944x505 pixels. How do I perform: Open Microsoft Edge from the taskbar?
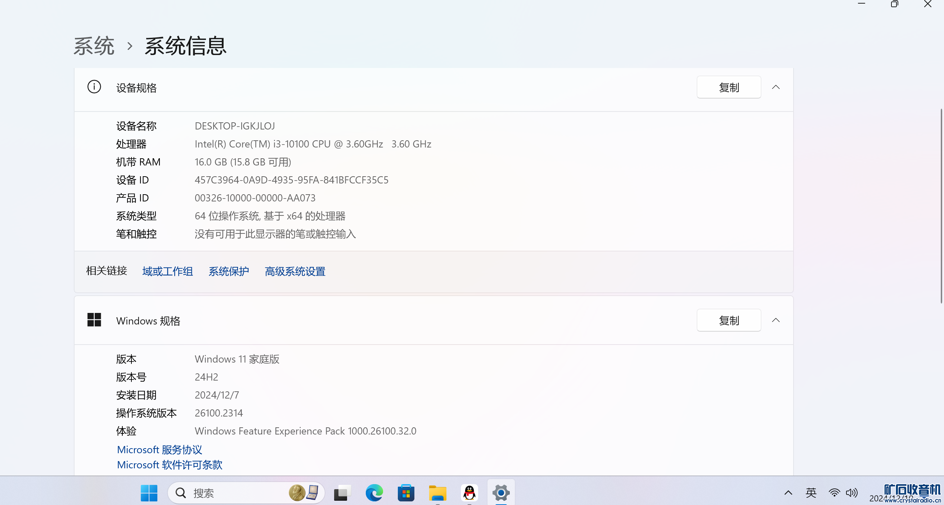(x=374, y=493)
